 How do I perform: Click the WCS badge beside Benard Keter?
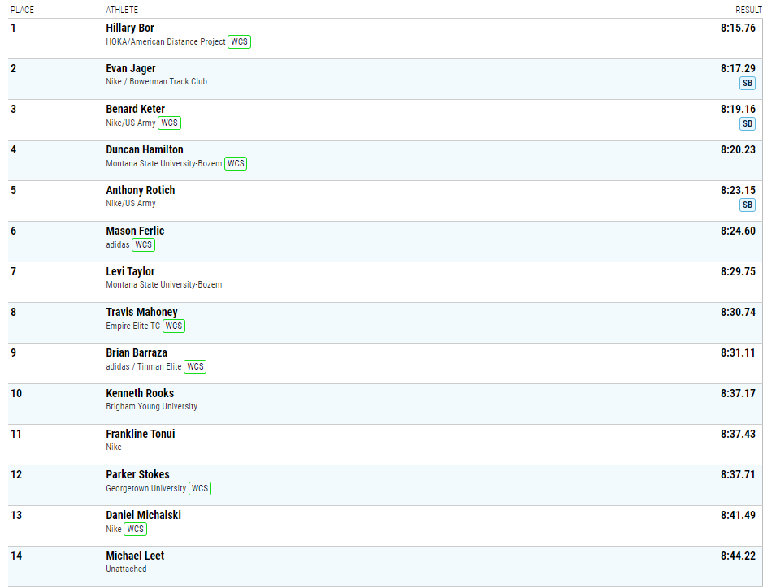click(169, 123)
